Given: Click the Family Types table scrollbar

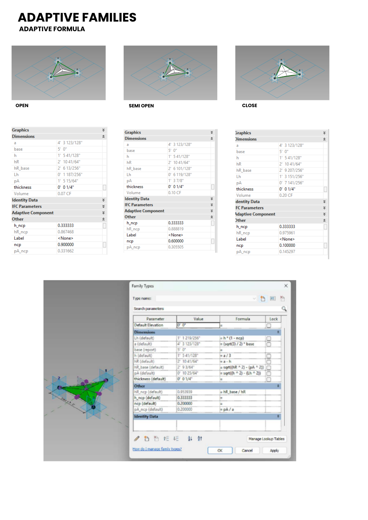Looking at the screenshot, I should point(284,377).
